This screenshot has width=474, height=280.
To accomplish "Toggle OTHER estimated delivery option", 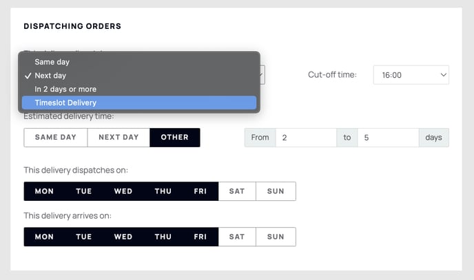I will click(x=175, y=138).
